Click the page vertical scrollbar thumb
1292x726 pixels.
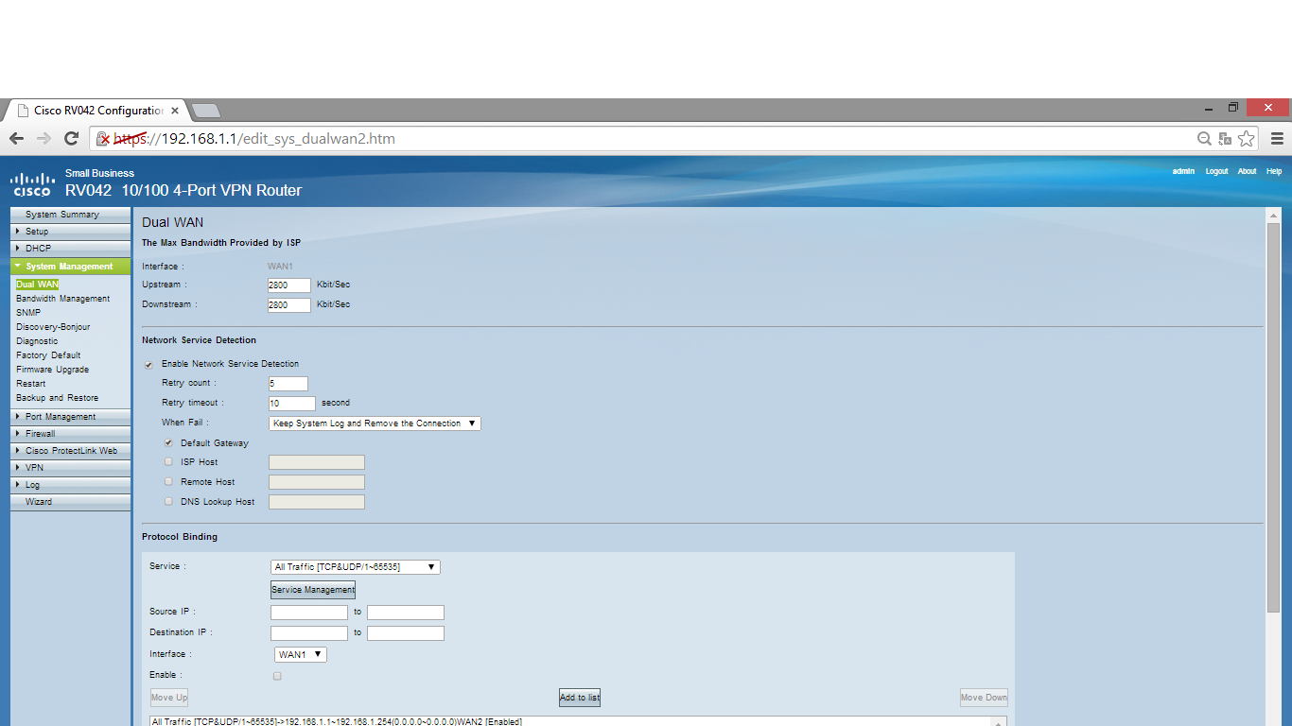(1273, 418)
